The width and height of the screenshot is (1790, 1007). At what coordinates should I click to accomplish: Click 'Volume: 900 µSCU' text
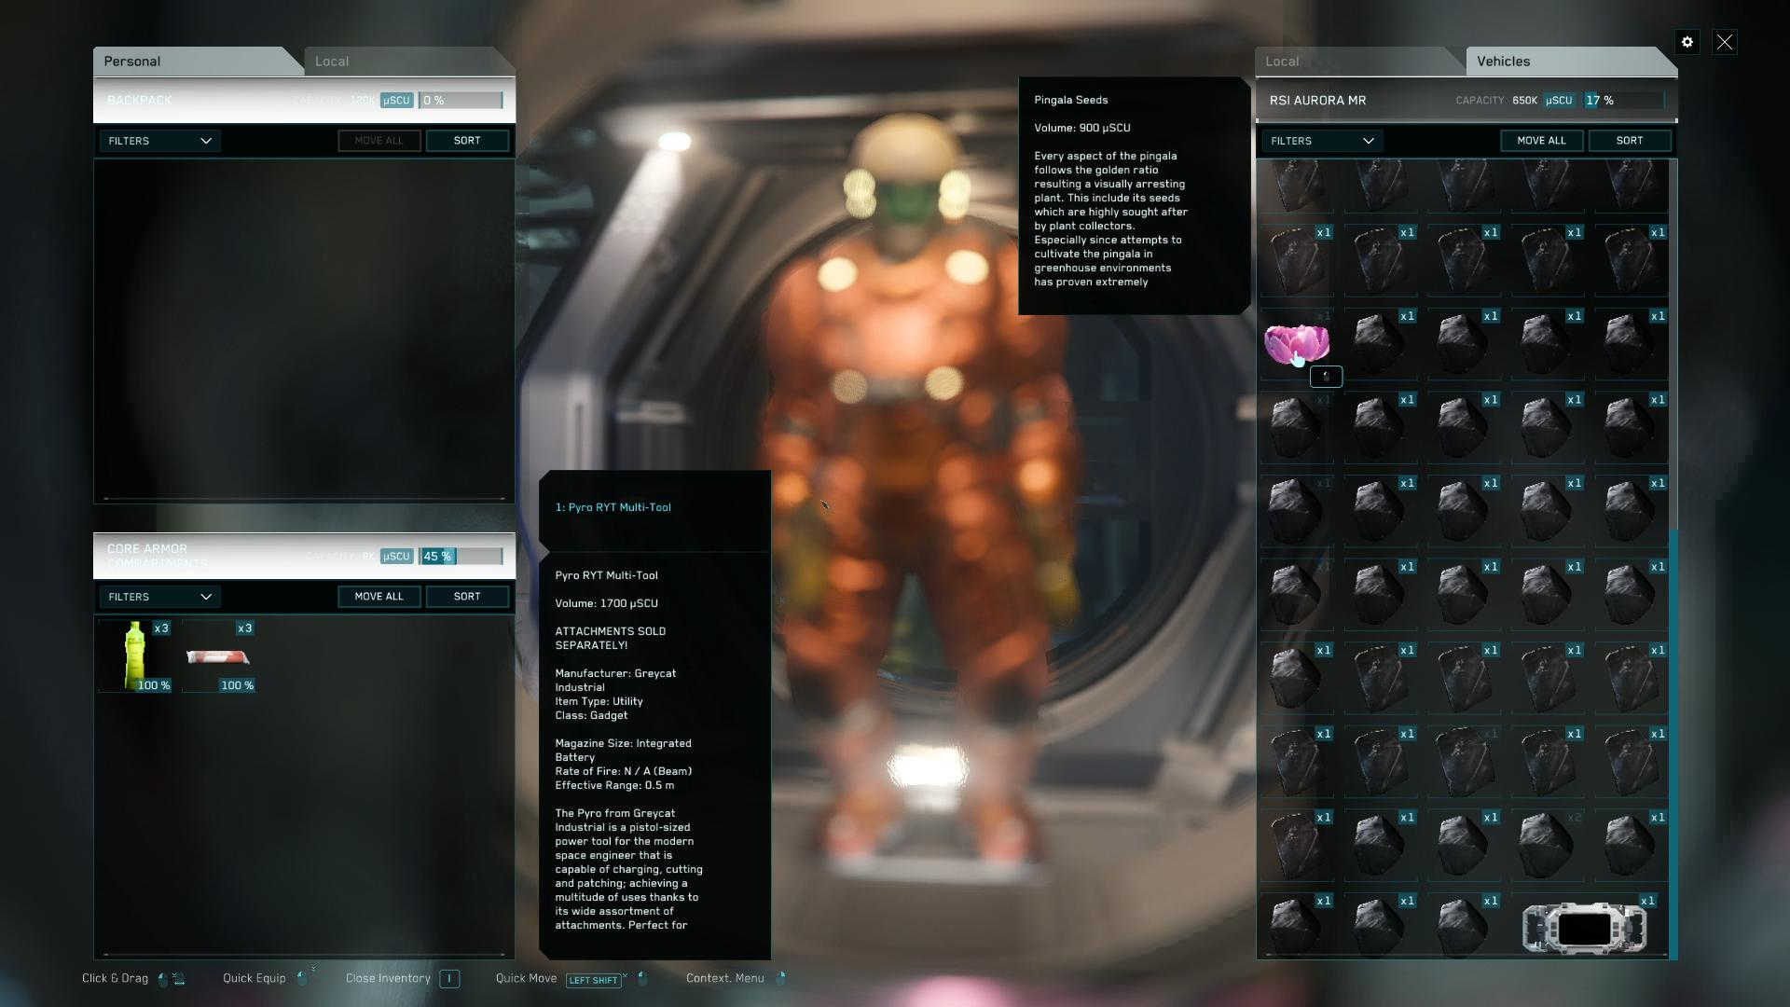(1081, 128)
